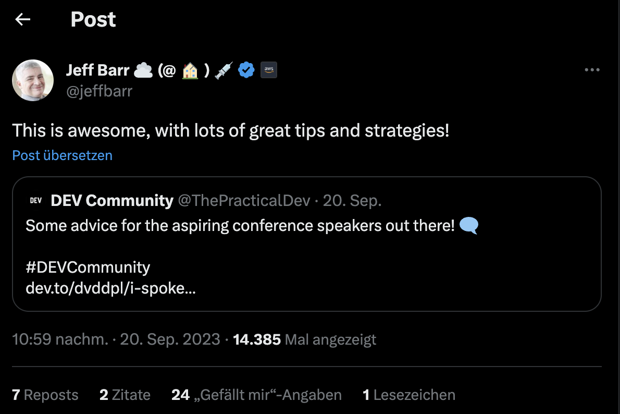The height and width of the screenshot is (414, 620).
Task: Click the back arrow to return
Action: pos(21,19)
